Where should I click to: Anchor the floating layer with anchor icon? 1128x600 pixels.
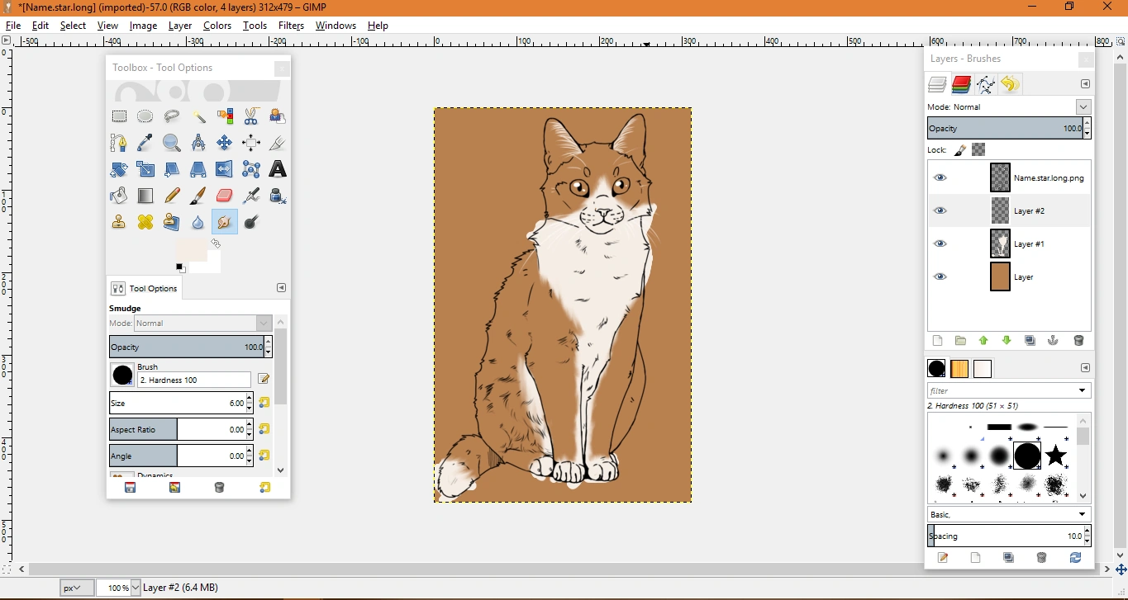pyautogui.click(x=1053, y=341)
